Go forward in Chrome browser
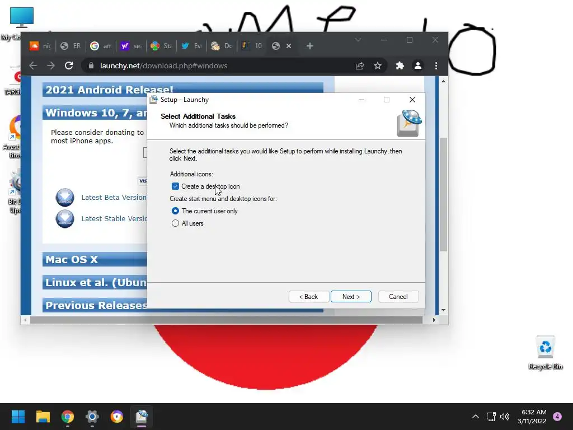 click(x=51, y=66)
